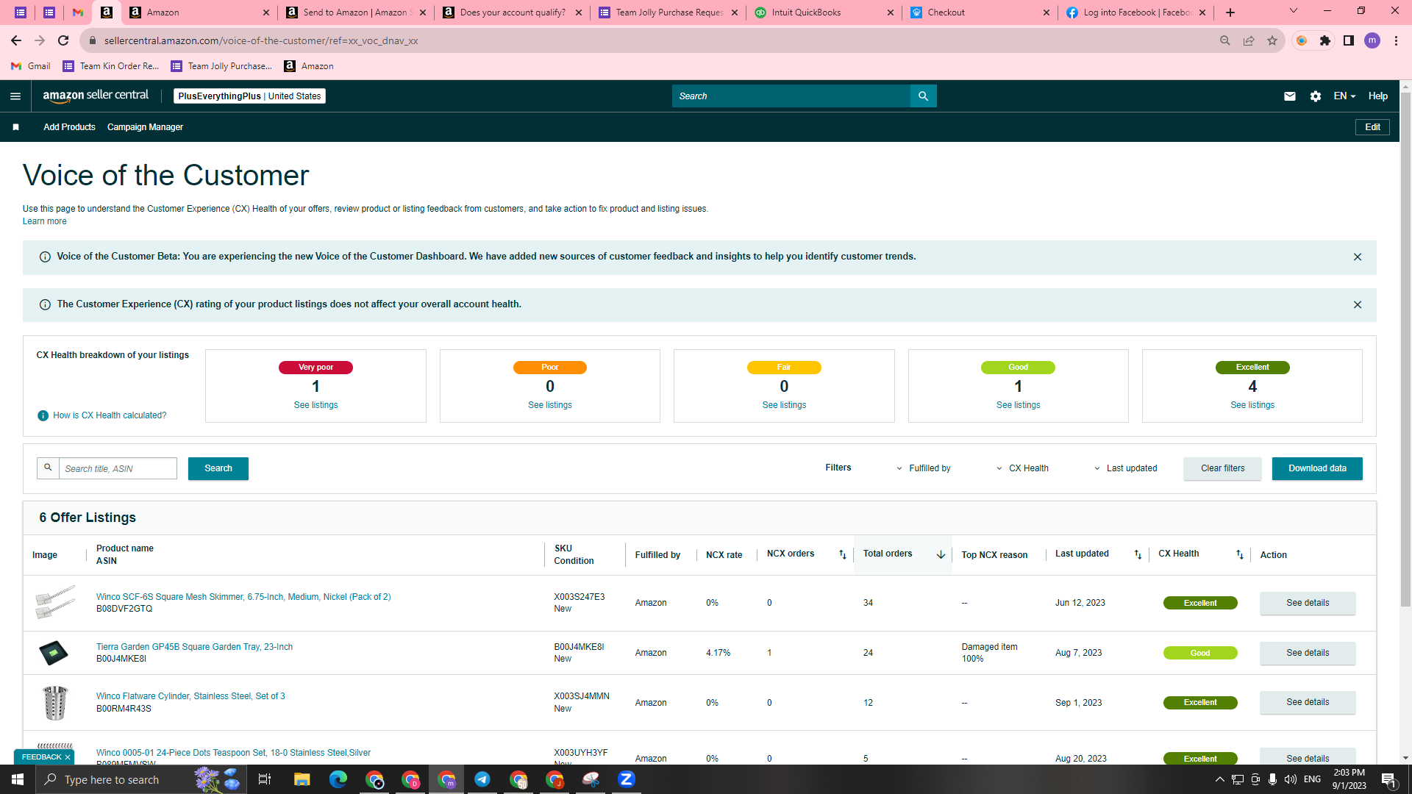Sort listings by NCX orders
This screenshot has height=794, width=1412.
point(843,555)
